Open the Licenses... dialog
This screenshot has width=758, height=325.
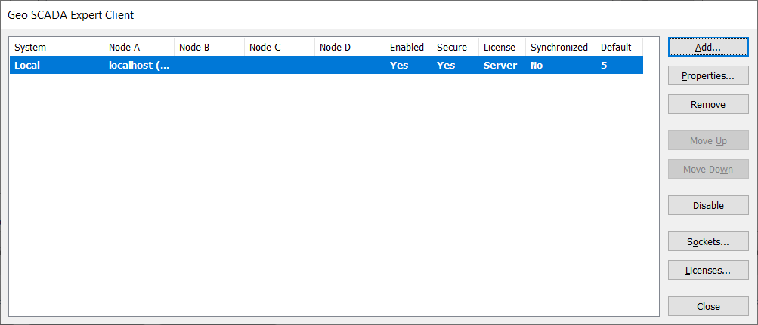point(708,270)
